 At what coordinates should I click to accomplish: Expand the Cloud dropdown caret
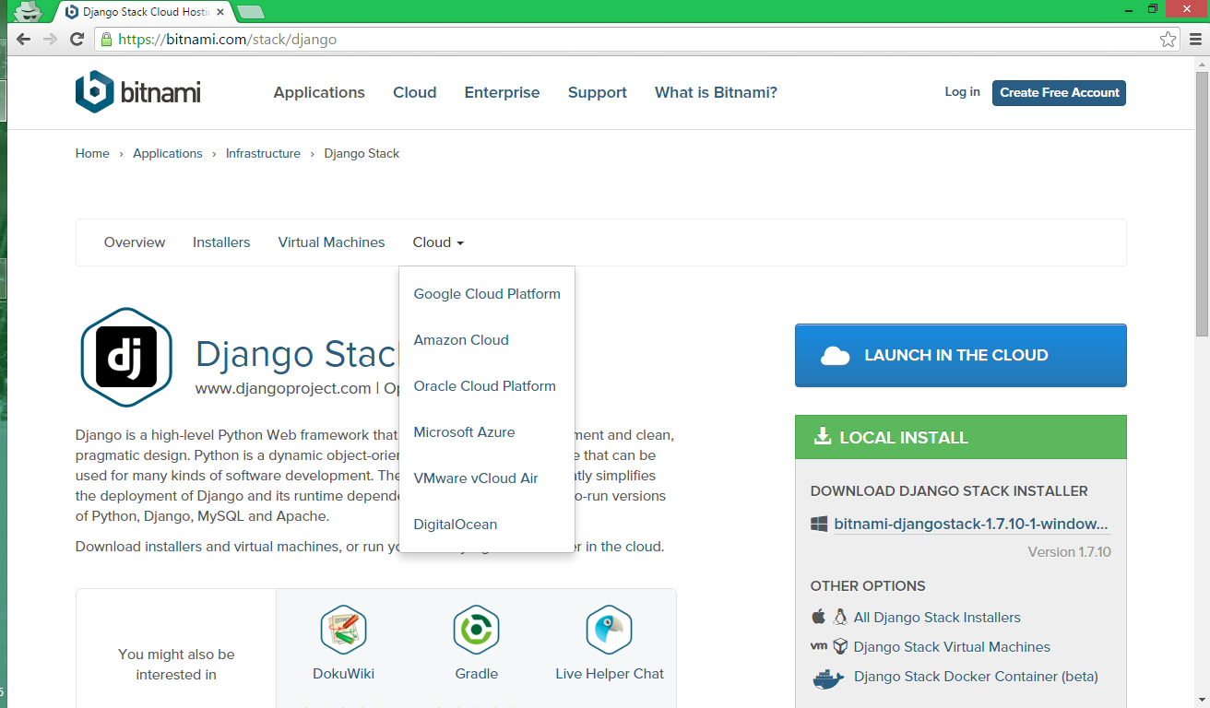pyautogui.click(x=460, y=243)
